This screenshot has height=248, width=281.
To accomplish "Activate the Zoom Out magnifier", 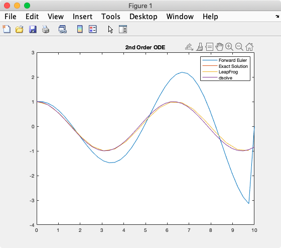I will (239, 47).
